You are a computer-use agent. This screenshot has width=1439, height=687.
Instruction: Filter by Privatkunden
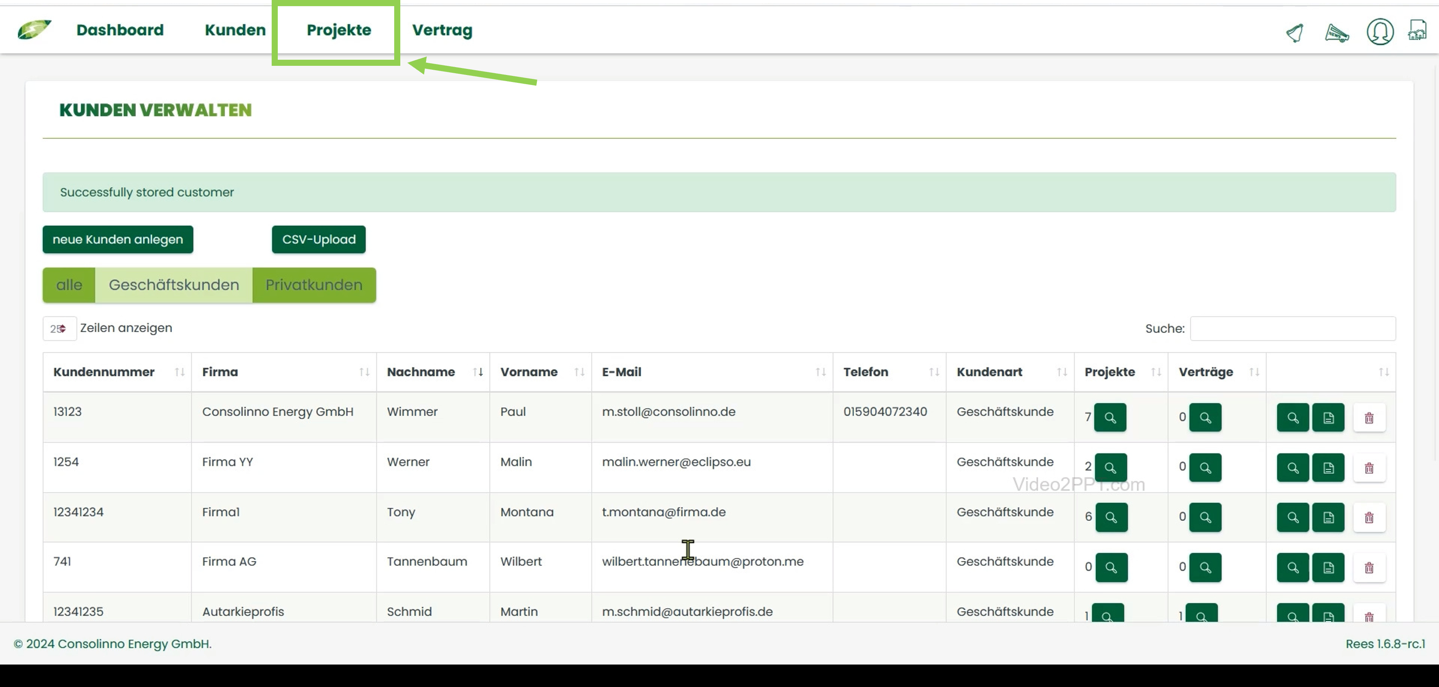(x=314, y=285)
